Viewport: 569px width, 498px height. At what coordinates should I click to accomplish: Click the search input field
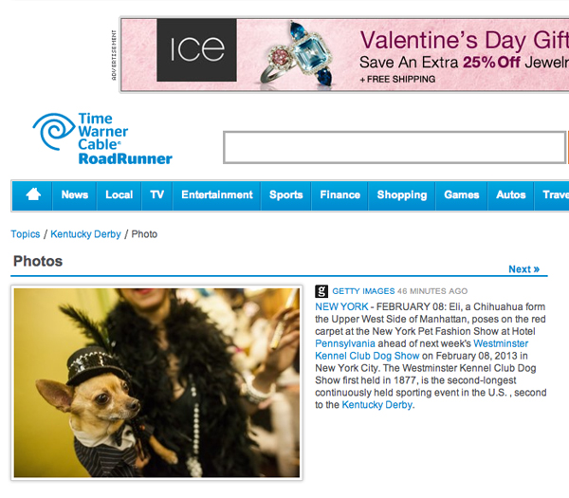(x=395, y=147)
